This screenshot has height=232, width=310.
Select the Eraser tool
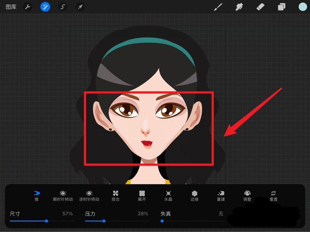[261, 6]
